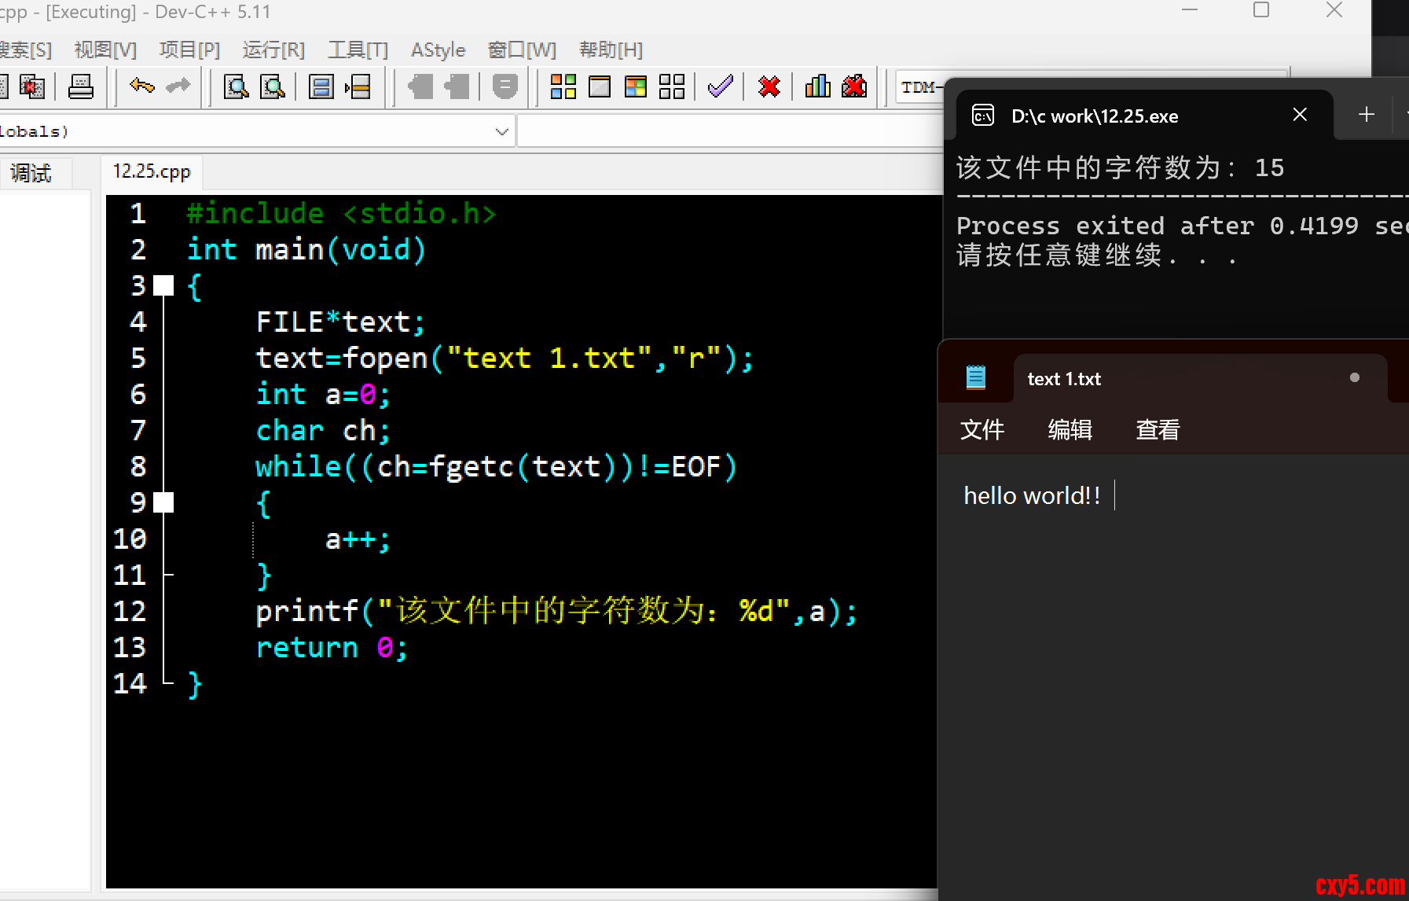Click the Compile and Run icon
The height and width of the screenshot is (901, 1409).
tap(635, 86)
